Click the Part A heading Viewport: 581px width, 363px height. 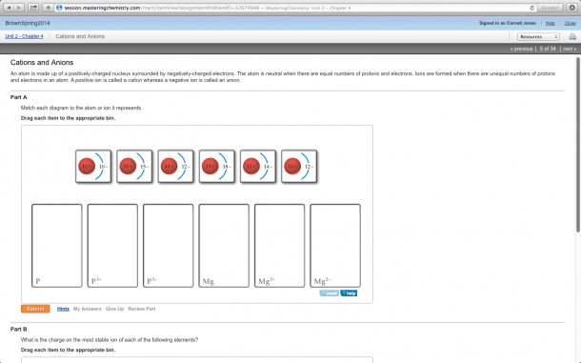(18, 97)
